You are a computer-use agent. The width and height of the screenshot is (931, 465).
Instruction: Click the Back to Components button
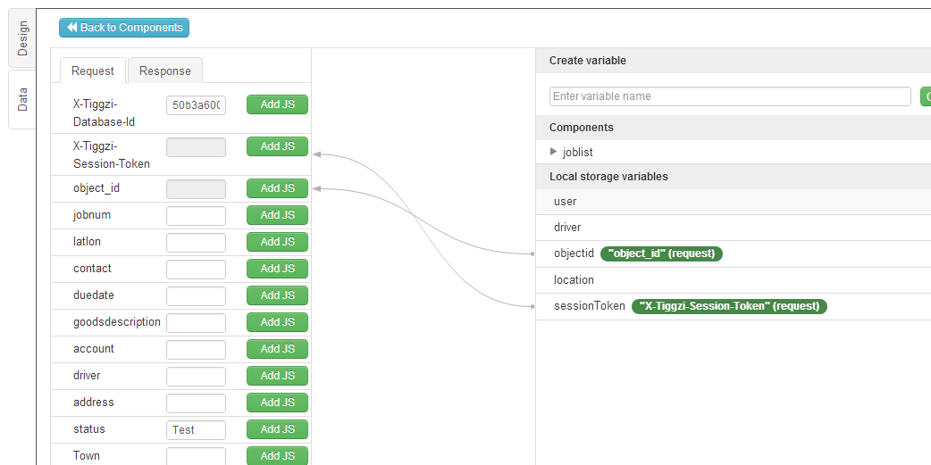point(124,28)
